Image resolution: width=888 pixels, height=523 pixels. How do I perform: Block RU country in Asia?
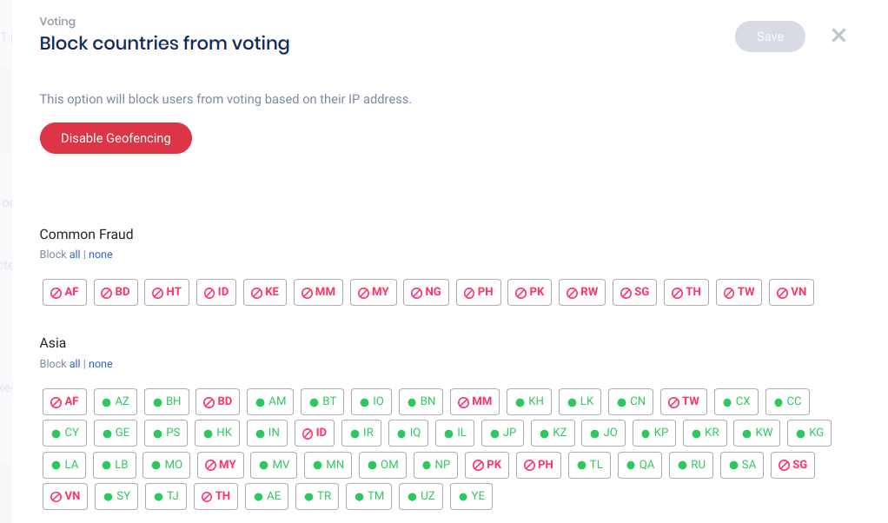pos(692,465)
